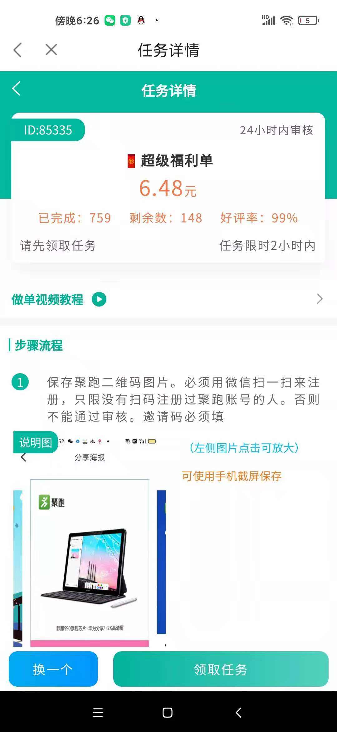Image resolution: width=337 pixels, height=732 pixels.
Task: Click the 领取任务 button
Action: tap(221, 669)
